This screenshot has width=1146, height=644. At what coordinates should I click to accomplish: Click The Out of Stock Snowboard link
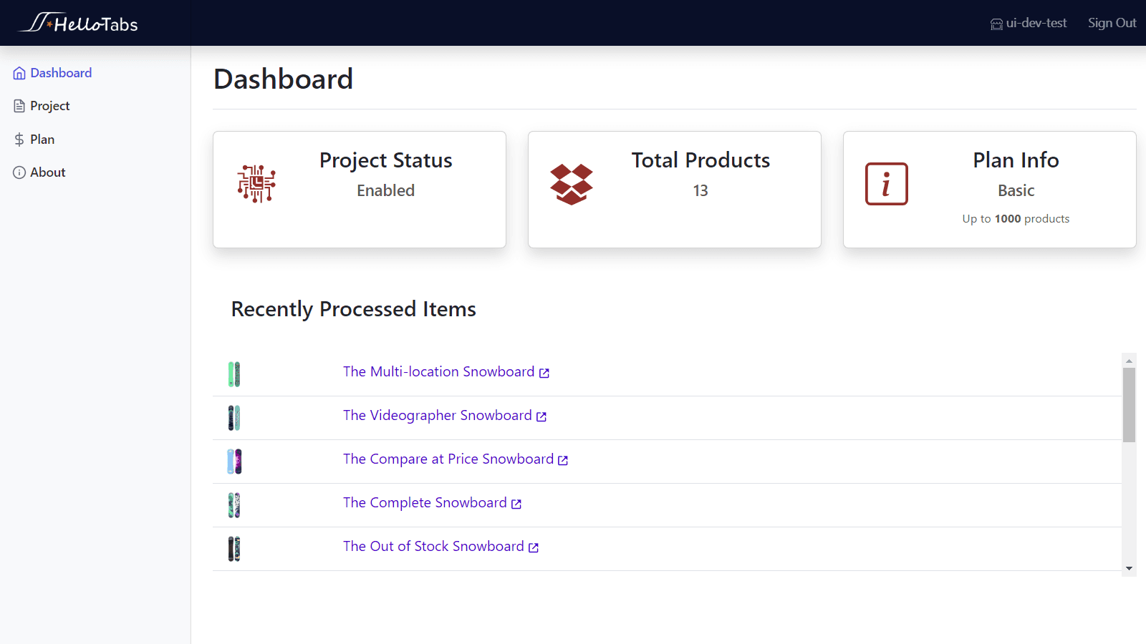pyautogui.click(x=433, y=546)
